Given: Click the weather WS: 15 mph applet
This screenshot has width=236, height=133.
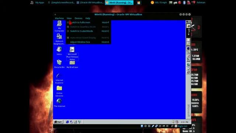Looking at the screenshot, I should pos(159,3).
